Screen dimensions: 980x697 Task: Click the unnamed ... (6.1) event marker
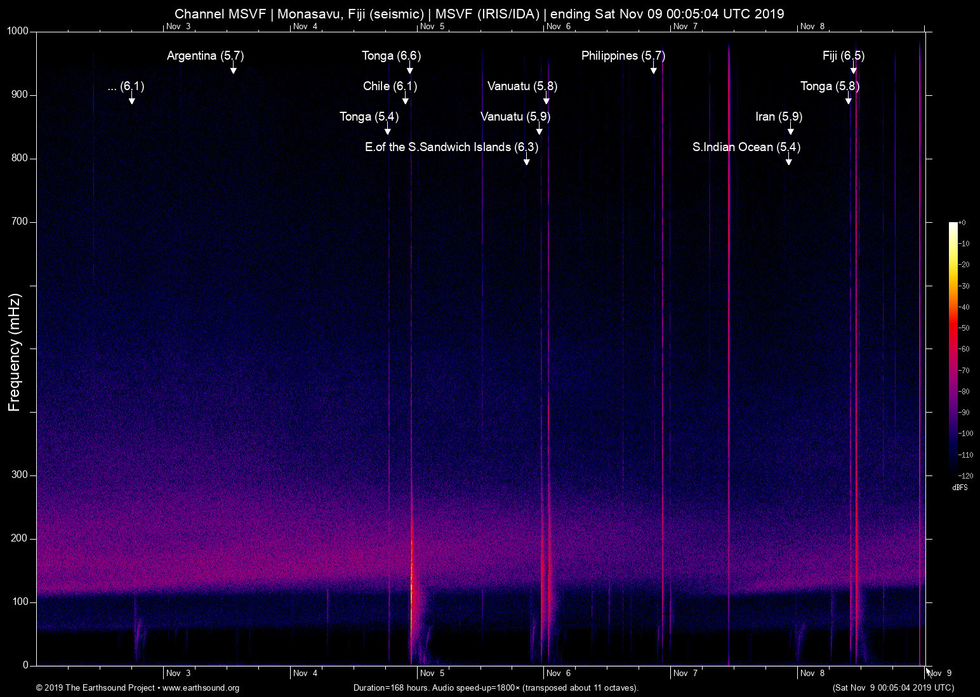[x=125, y=88]
